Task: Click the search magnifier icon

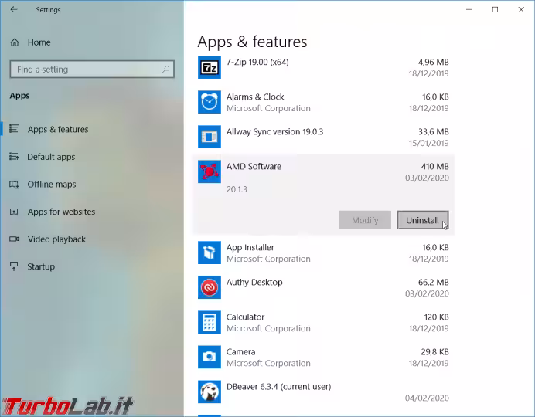Action: point(165,69)
